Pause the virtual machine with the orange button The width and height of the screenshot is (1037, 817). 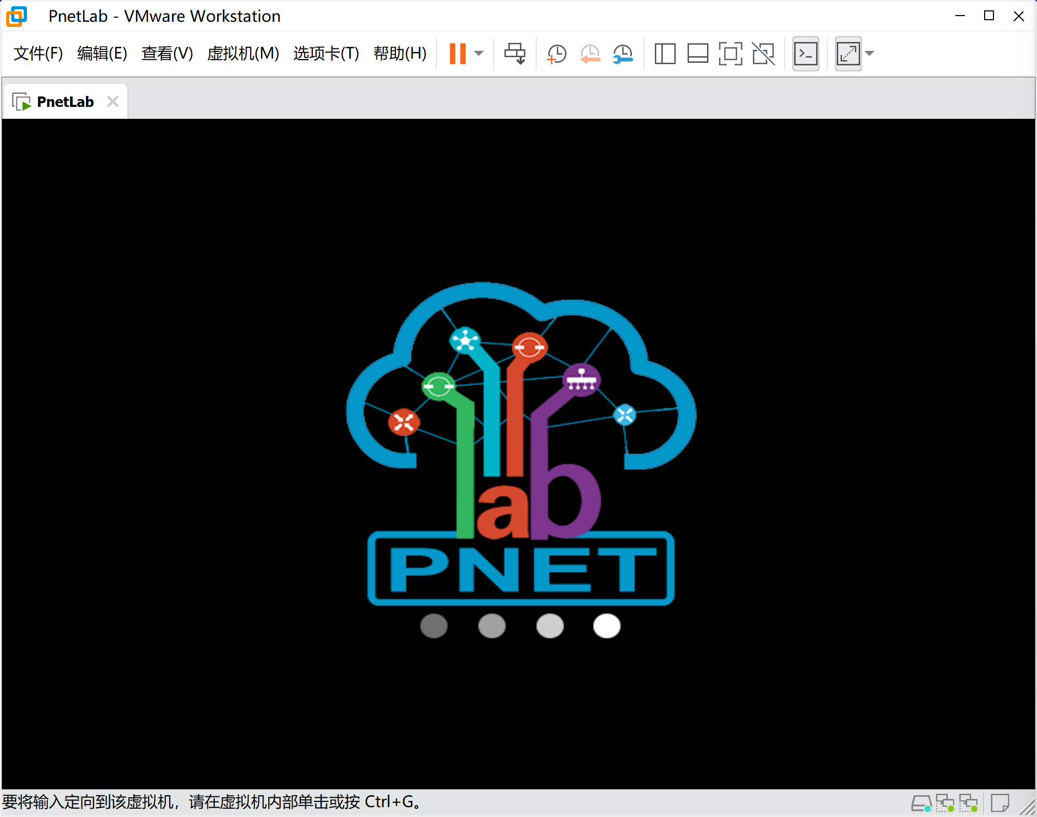click(x=458, y=53)
